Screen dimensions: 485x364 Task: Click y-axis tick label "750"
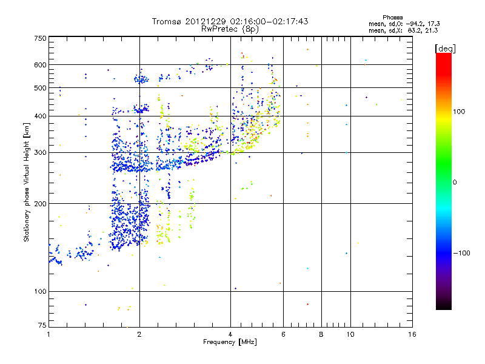pos(41,38)
